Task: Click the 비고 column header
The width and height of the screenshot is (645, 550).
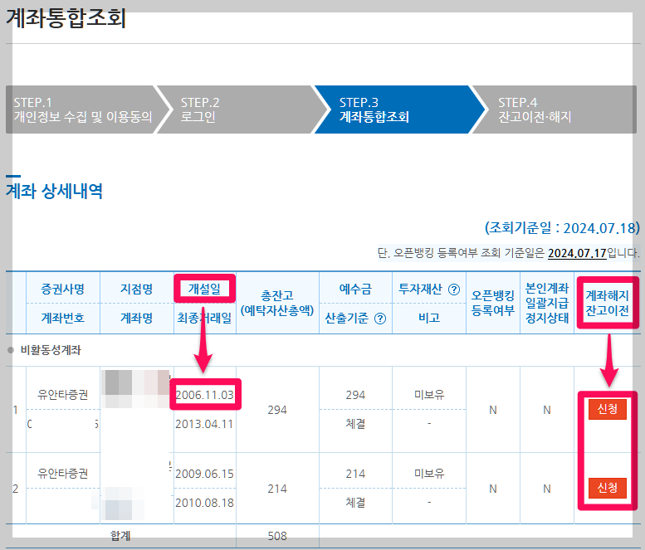Action: click(x=429, y=318)
